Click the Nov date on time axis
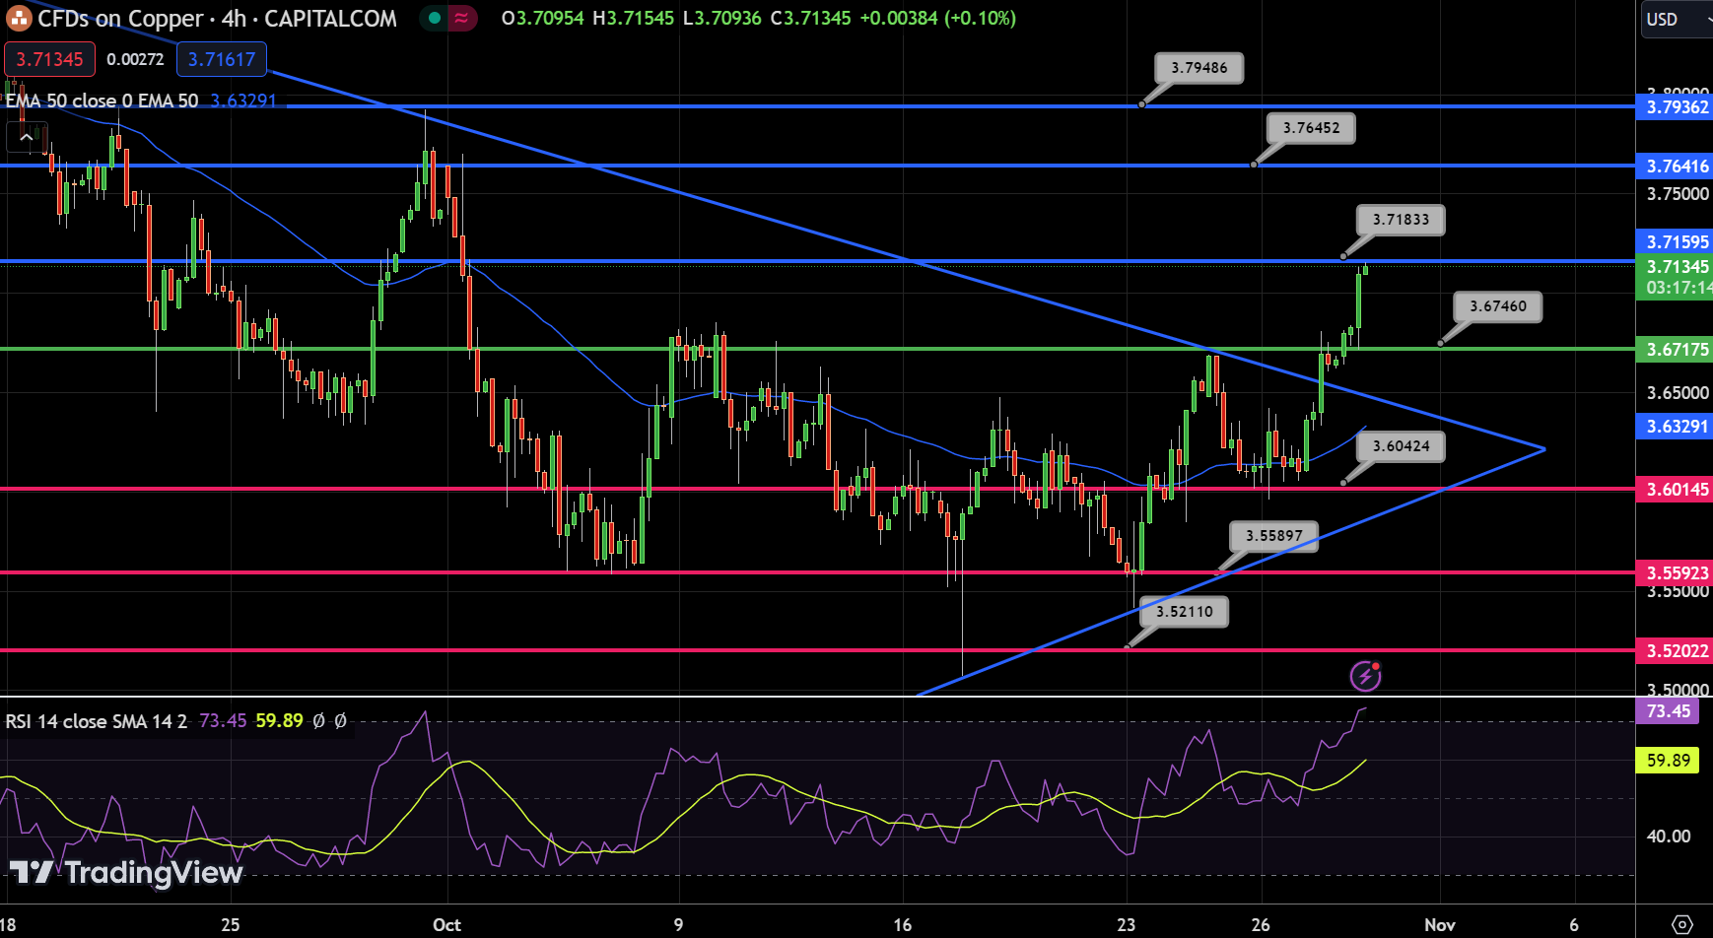 point(1440,924)
